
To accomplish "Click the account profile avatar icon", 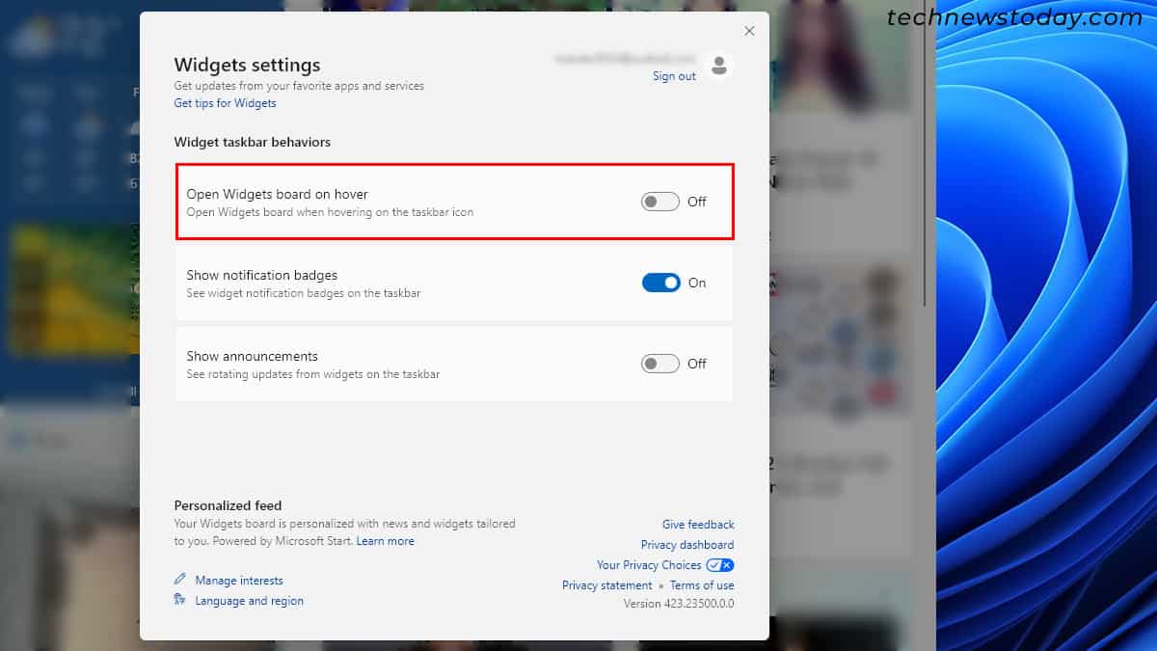I will [717, 66].
